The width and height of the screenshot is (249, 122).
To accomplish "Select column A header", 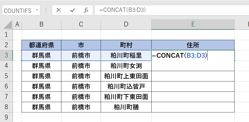I will pyautogui.click(x=17, y=24).
